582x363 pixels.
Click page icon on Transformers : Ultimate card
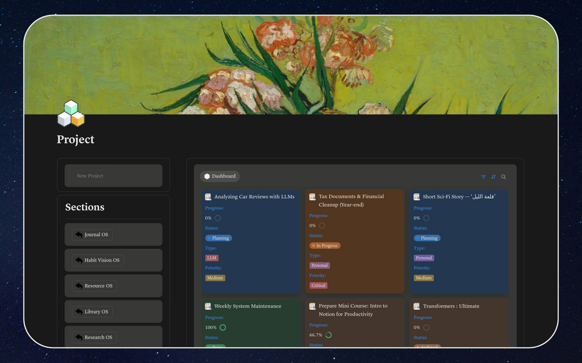click(416, 306)
